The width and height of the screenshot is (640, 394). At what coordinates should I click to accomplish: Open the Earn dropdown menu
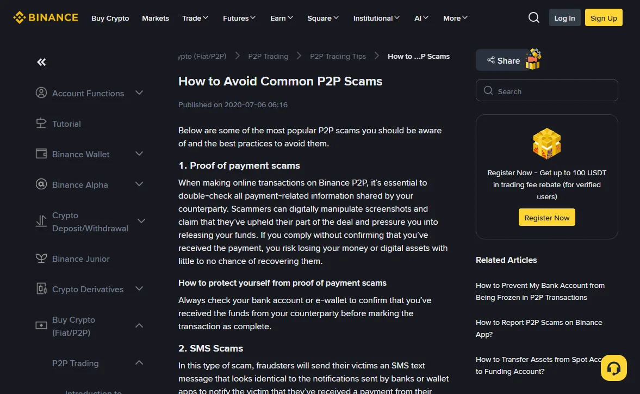coord(282,18)
